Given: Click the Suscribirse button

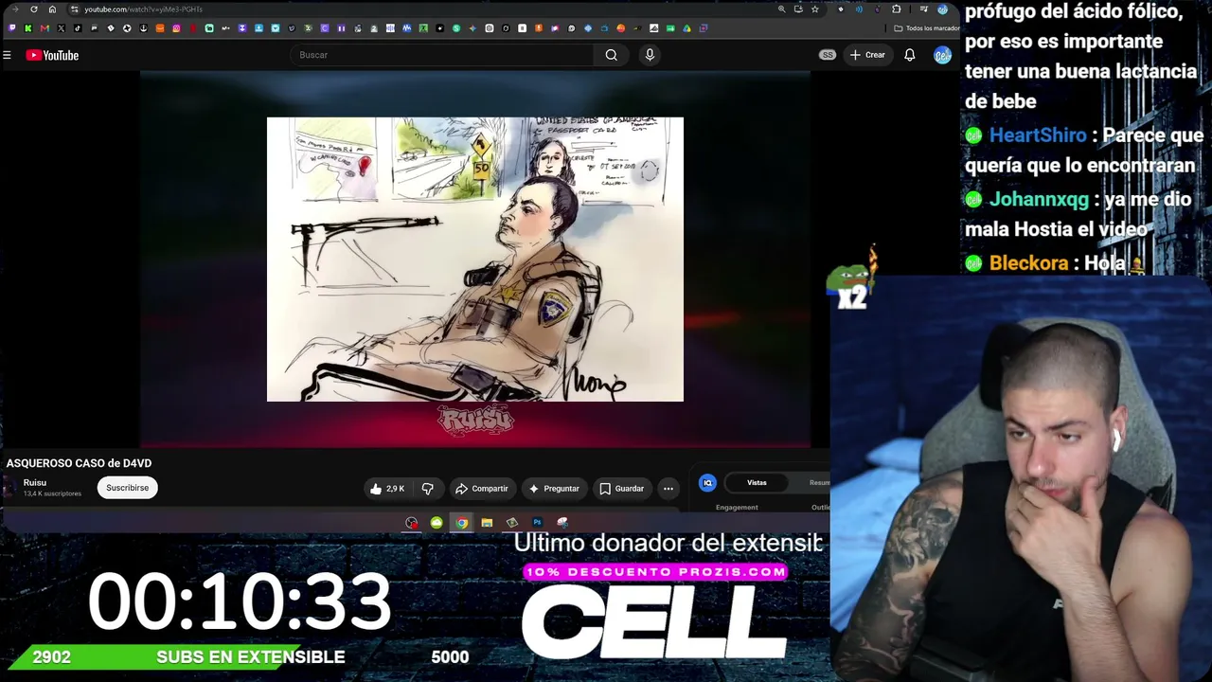Looking at the screenshot, I should click(127, 488).
